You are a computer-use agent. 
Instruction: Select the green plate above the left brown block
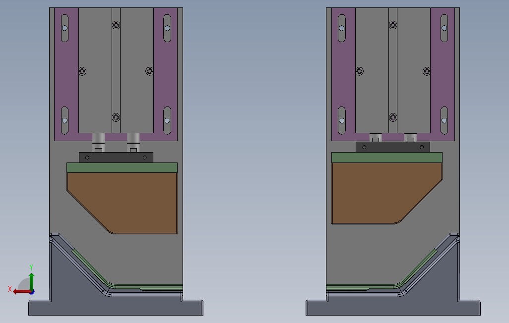(122, 167)
